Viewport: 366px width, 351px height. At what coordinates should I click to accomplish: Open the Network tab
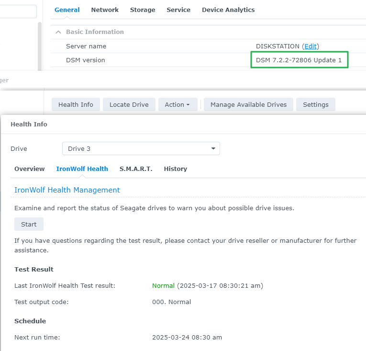click(105, 10)
